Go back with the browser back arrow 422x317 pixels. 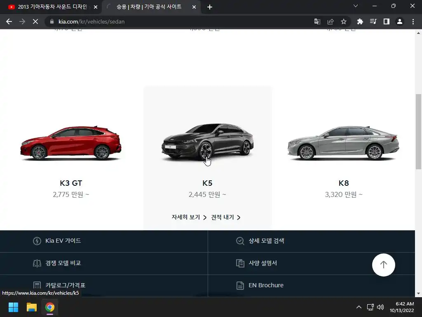click(9, 21)
